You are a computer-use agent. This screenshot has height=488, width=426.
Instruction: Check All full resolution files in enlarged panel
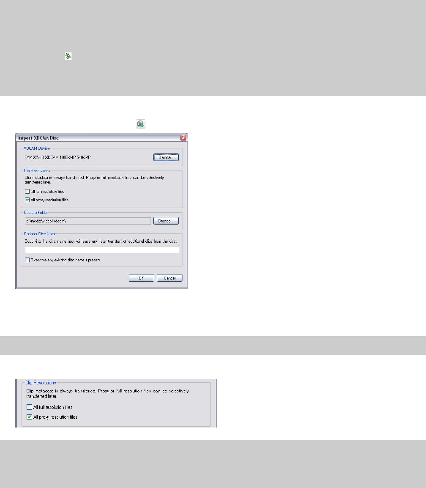(29, 407)
